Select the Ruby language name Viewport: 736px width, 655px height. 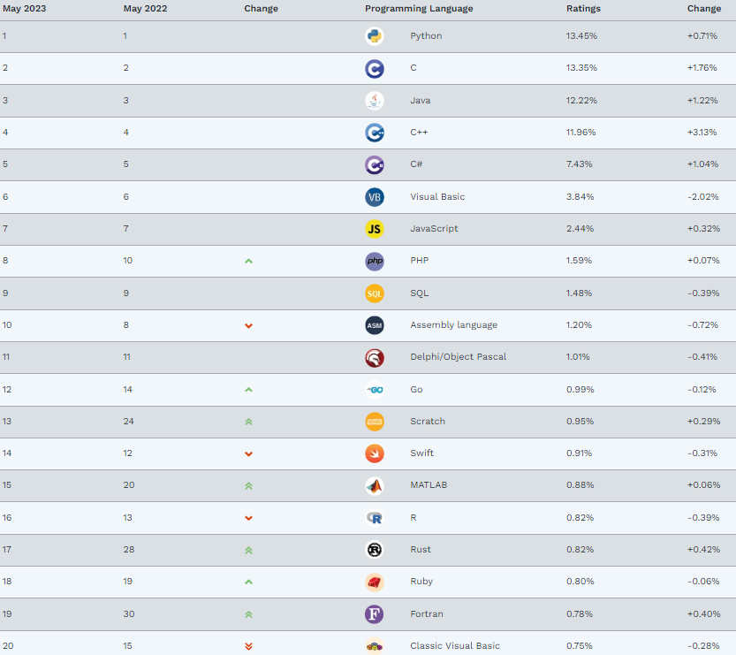click(x=421, y=582)
